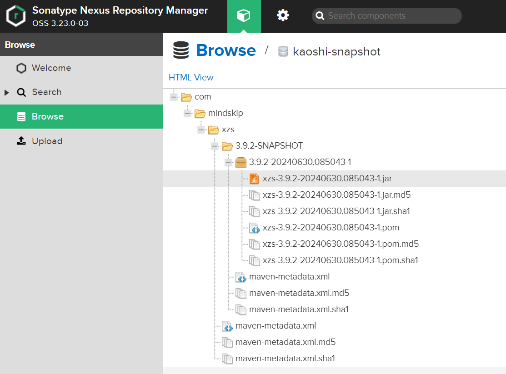
Task: Expand the Search submenu arrow
Action: (6, 93)
